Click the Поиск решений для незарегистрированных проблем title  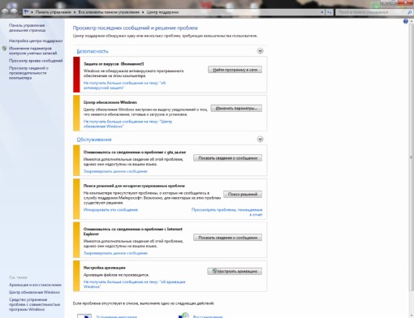134,186
